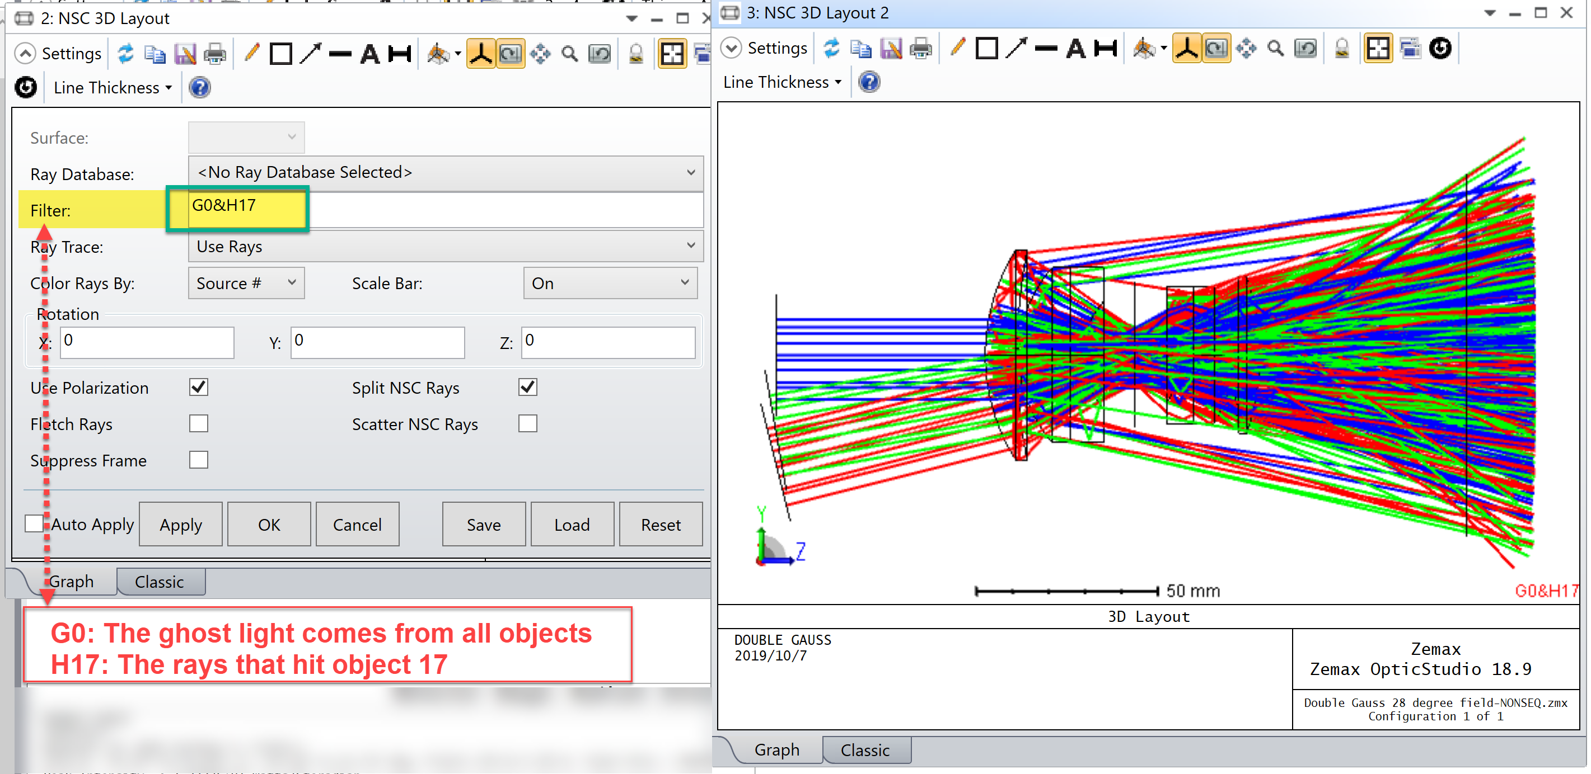Viewport: 1591px width, 774px height.
Task: Open Line Thickness dropdown in window 2
Action: (113, 88)
